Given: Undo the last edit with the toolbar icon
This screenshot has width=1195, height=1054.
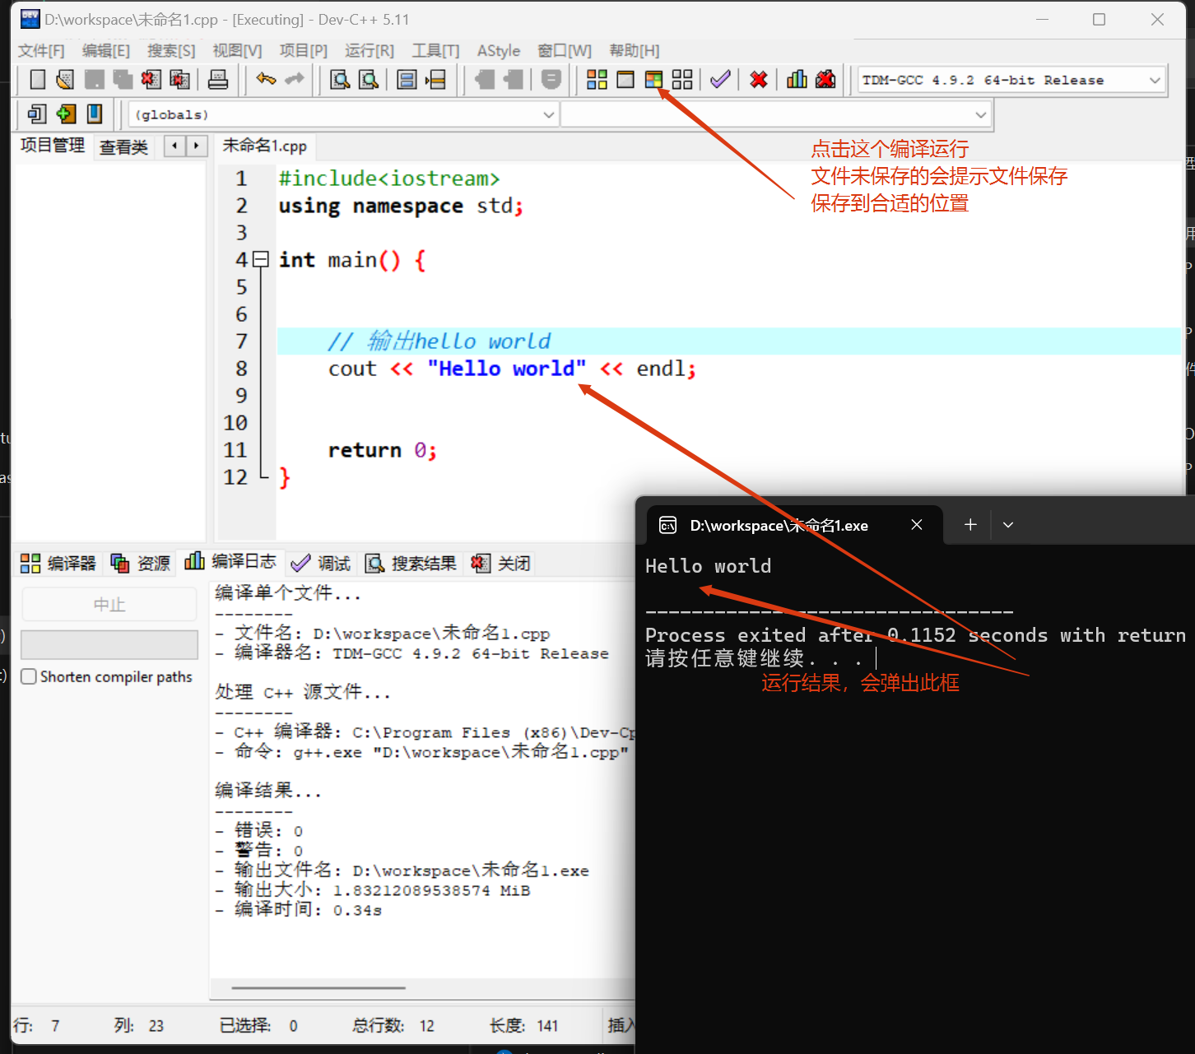Looking at the screenshot, I should pyautogui.click(x=266, y=79).
